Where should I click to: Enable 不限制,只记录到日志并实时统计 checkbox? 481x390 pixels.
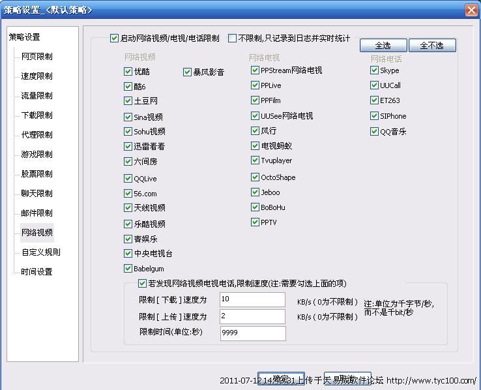tap(232, 38)
